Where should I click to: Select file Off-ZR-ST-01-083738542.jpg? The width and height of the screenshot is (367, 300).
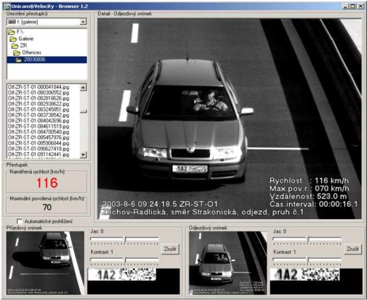[38, 115]
